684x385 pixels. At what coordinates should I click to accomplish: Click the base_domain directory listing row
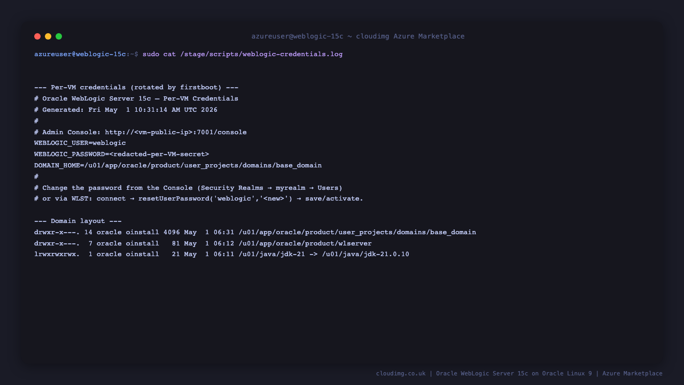pos(255,232)
